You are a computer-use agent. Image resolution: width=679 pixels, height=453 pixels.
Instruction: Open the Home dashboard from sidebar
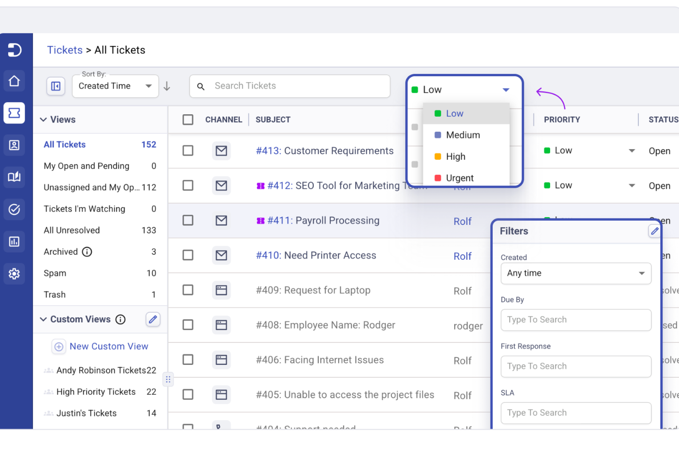click(14, 80)
